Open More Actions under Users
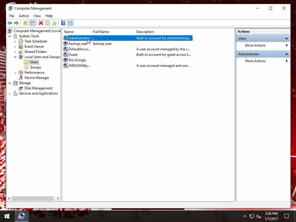The width and height of the screenshot is (296, 222). [263, 45]
